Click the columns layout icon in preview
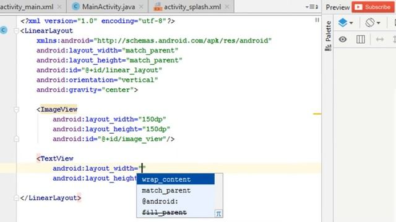The height and width of the screenshot is (222, 396). (360, 39)
